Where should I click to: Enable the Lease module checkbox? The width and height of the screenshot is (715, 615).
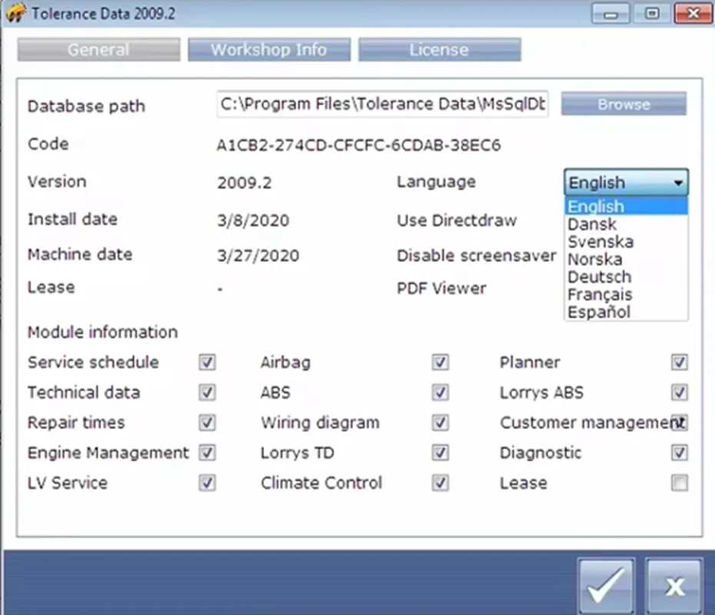680,483
